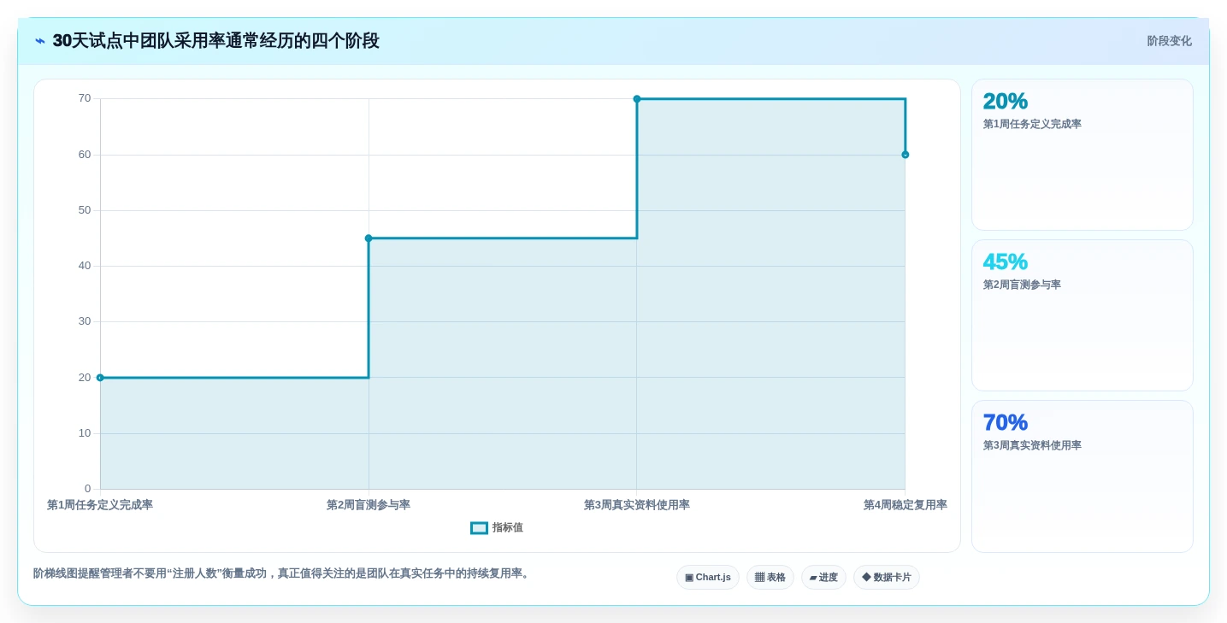Select the 数据卡片 tag
The width and height of the screenshot is (1227, 623).
887,578
